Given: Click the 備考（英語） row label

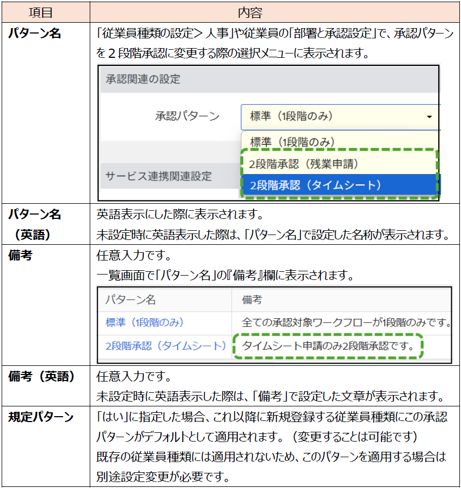Looking at the screenshot, I should tap(41, 376).
